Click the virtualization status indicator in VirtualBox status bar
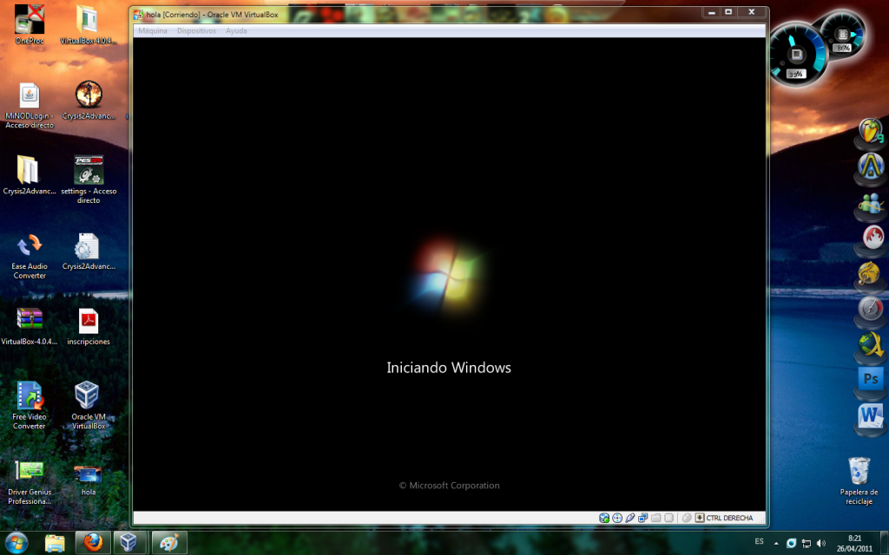Image resolution: width=889 pixels, height=555 pixels. coord(669,518)
